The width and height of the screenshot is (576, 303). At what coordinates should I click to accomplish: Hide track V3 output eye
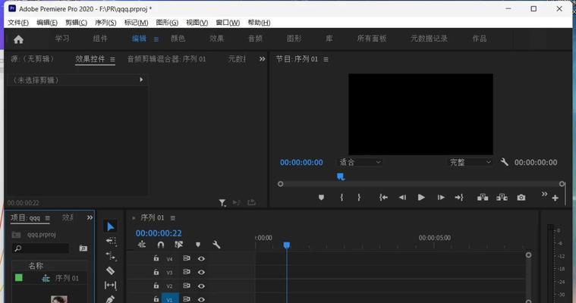click(201, 272)
